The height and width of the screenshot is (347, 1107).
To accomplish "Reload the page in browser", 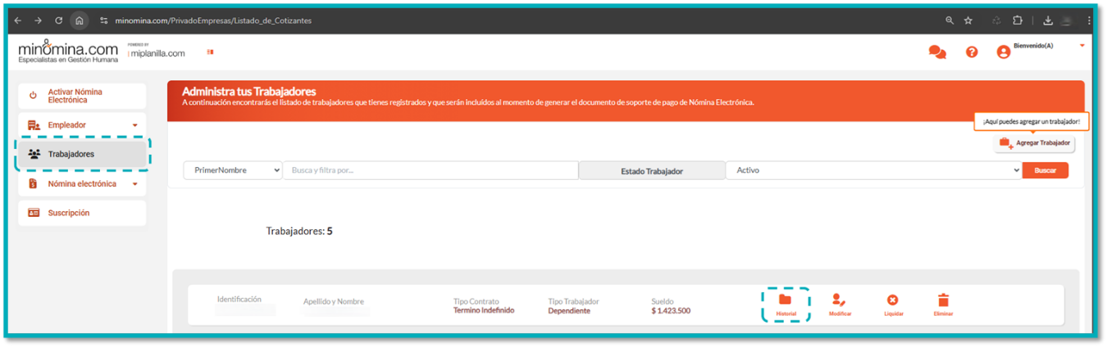I will tap(58, 20).
